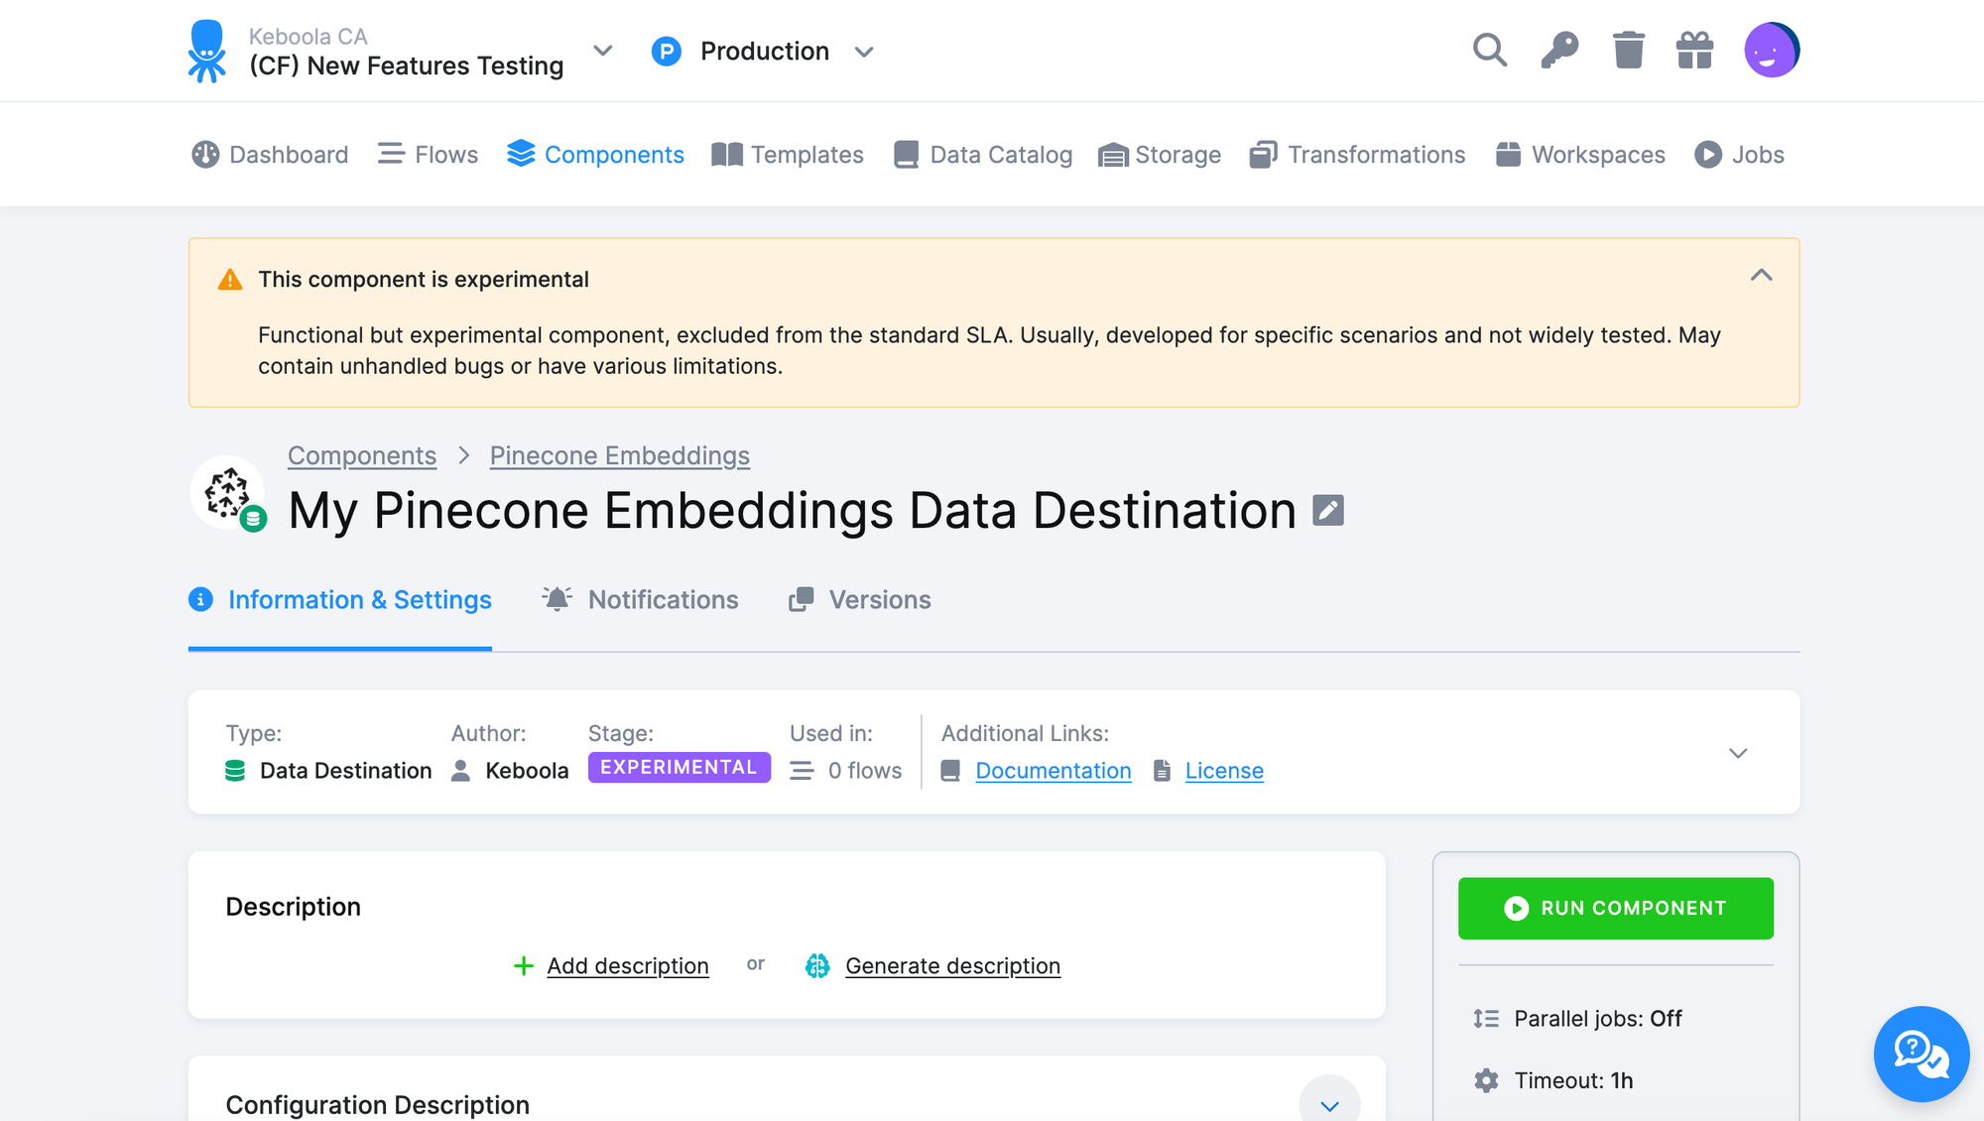Go to Transformations
Image resolution: width=1984 pixels, height=1121 pixels.
[x=1357, y=155]
